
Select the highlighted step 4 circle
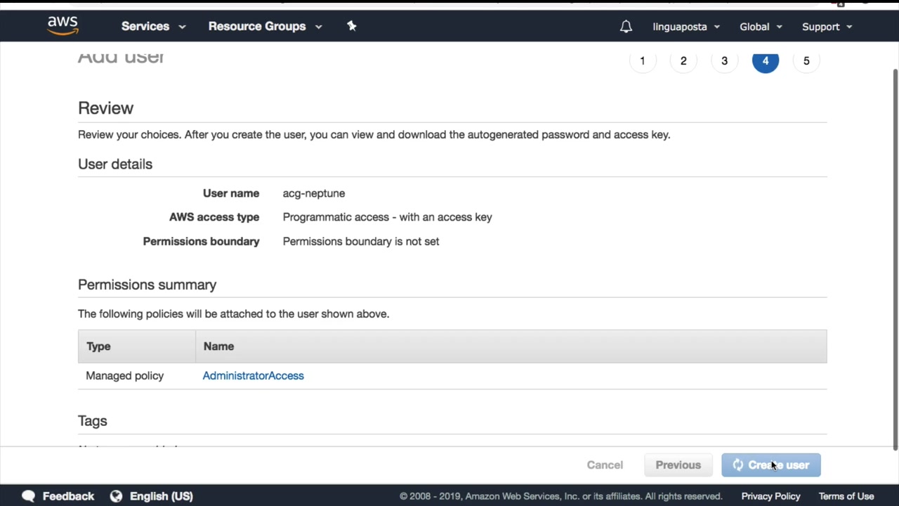click(766, 61)
